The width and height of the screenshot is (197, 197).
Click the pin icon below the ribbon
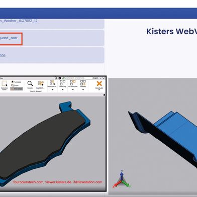pyautogui.click(x=104, y=95)
